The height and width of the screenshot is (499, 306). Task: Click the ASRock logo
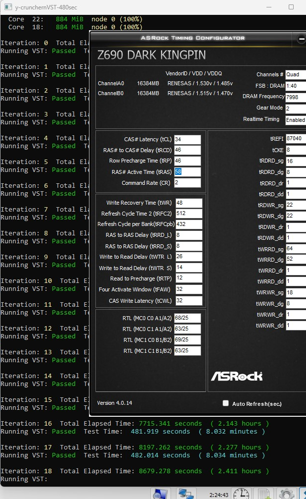tap(237, 376)
